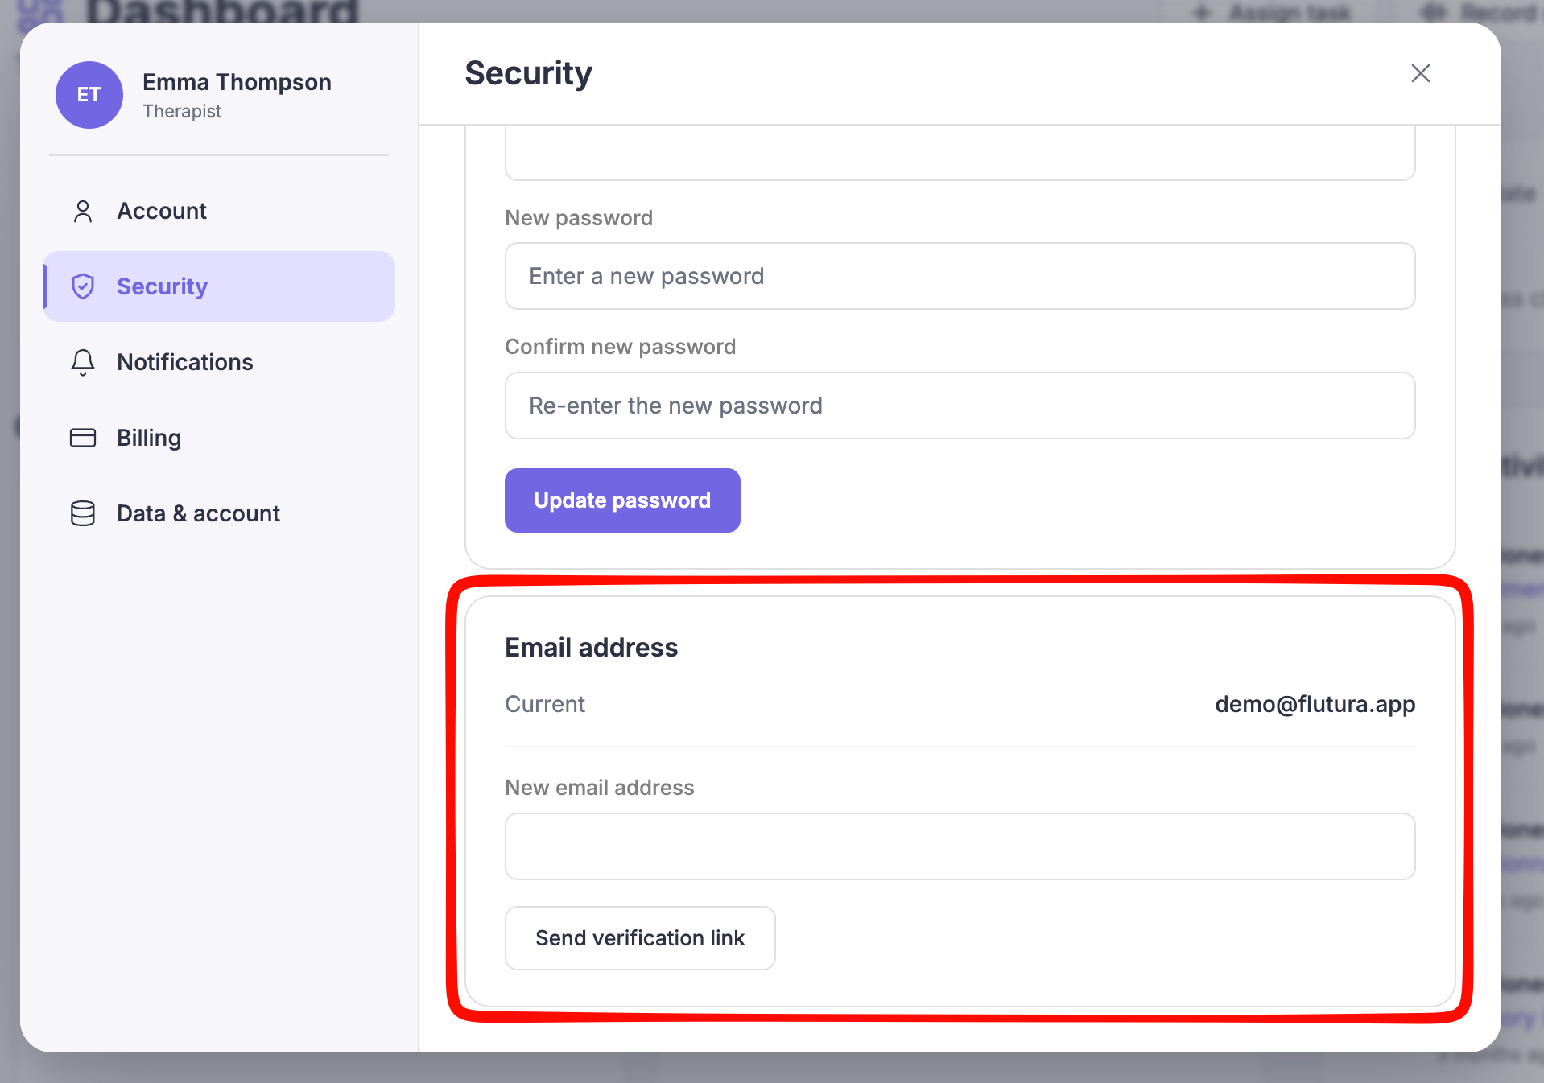Viewport: 1544px width, 1083px height.
Task: Select the Security sidebar item
Action: [219, 286]
